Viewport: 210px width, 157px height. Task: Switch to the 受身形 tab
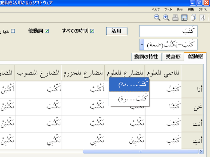coord(173,57)
